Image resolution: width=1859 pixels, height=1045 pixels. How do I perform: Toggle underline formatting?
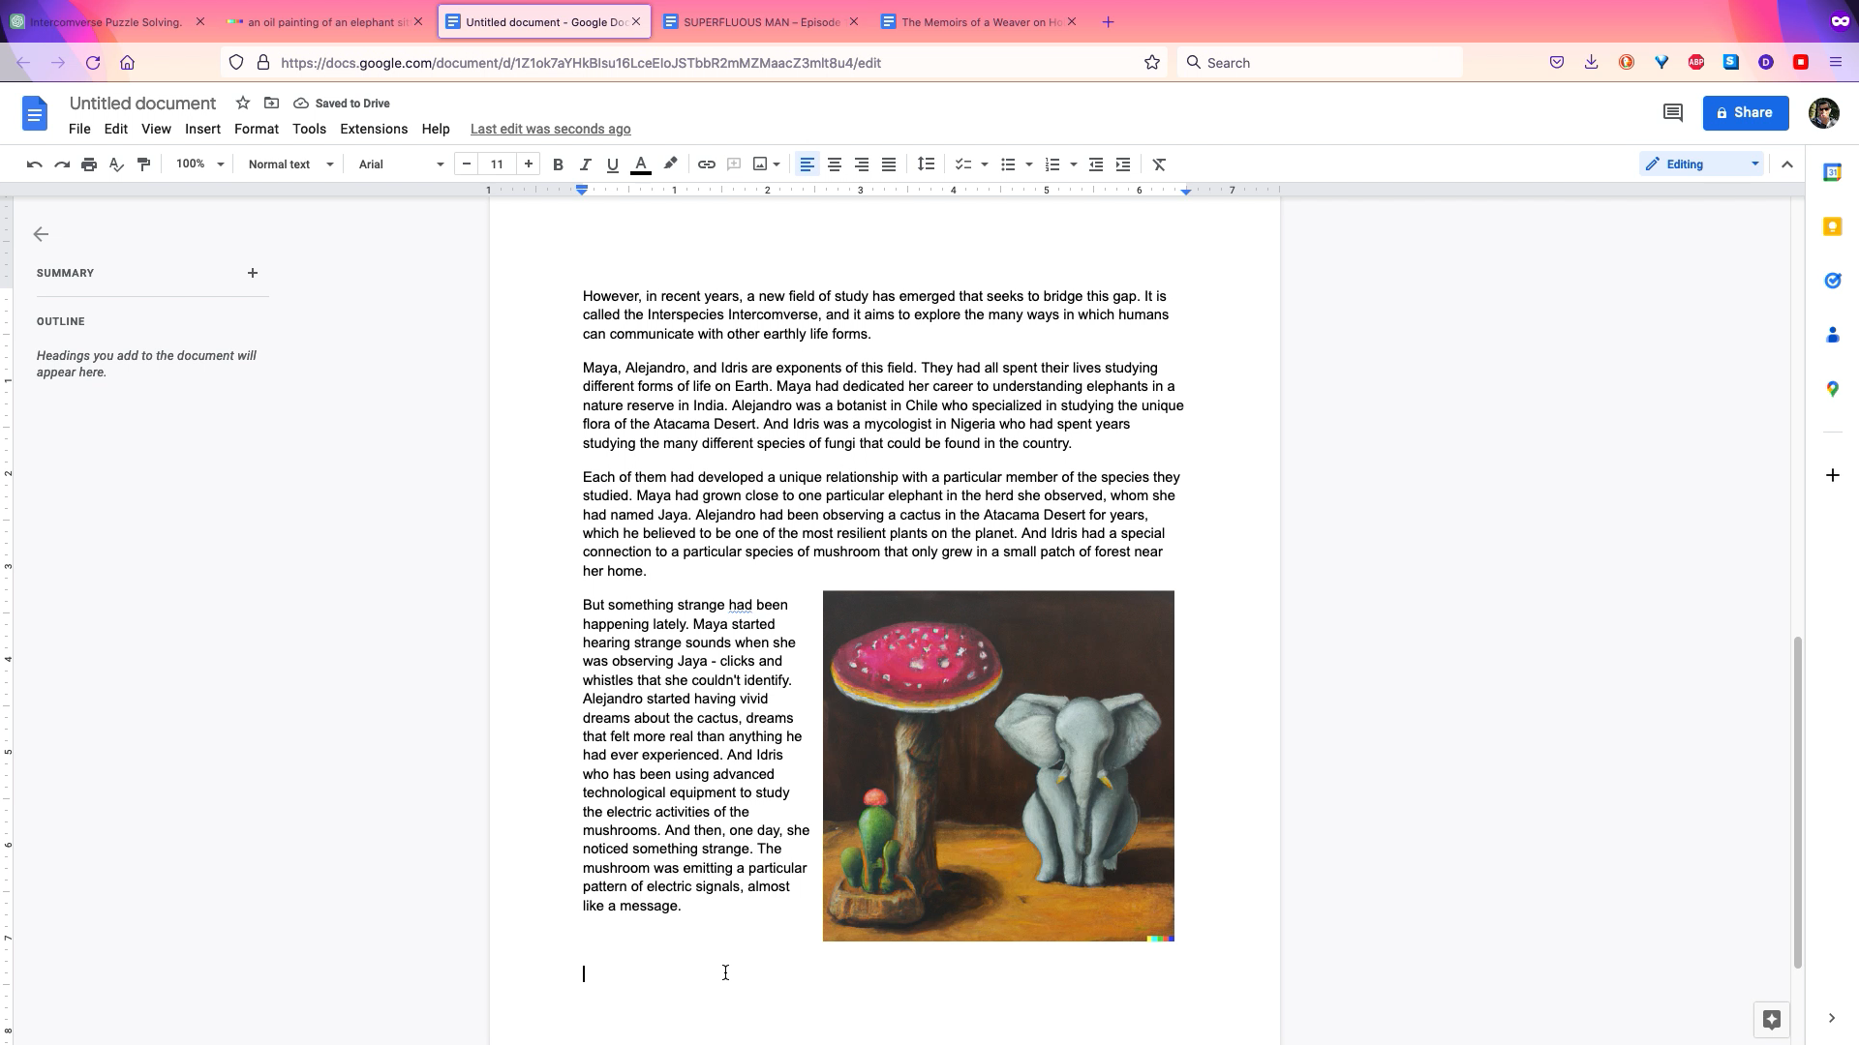tap(612, 164)
